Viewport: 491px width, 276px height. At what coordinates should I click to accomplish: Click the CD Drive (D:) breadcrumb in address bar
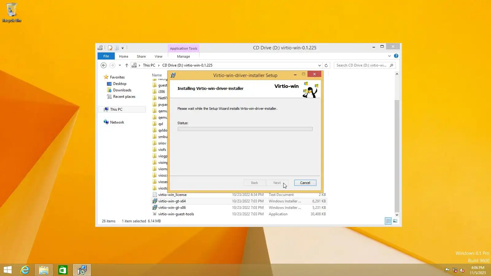(x=187, y=65)
